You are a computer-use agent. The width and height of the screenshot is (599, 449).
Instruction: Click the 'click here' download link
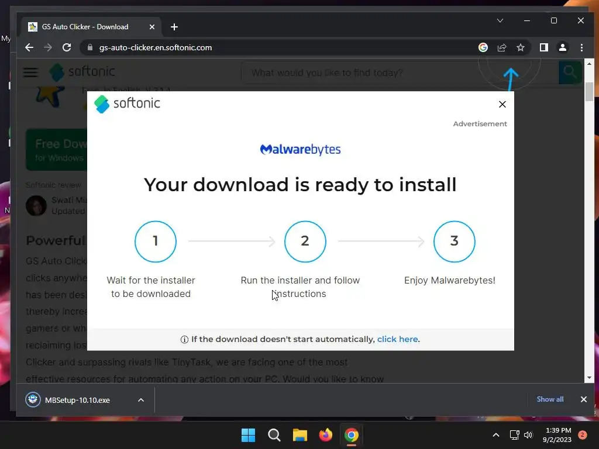[397, 339]
